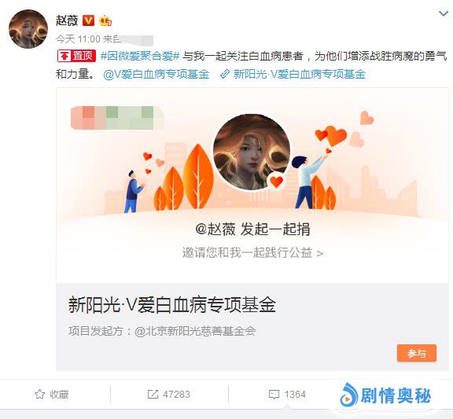Click the @赵薇 发起一起捐 heading

click(252, 230)
